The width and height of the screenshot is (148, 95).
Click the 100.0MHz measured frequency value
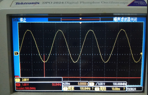click(85, 88)
